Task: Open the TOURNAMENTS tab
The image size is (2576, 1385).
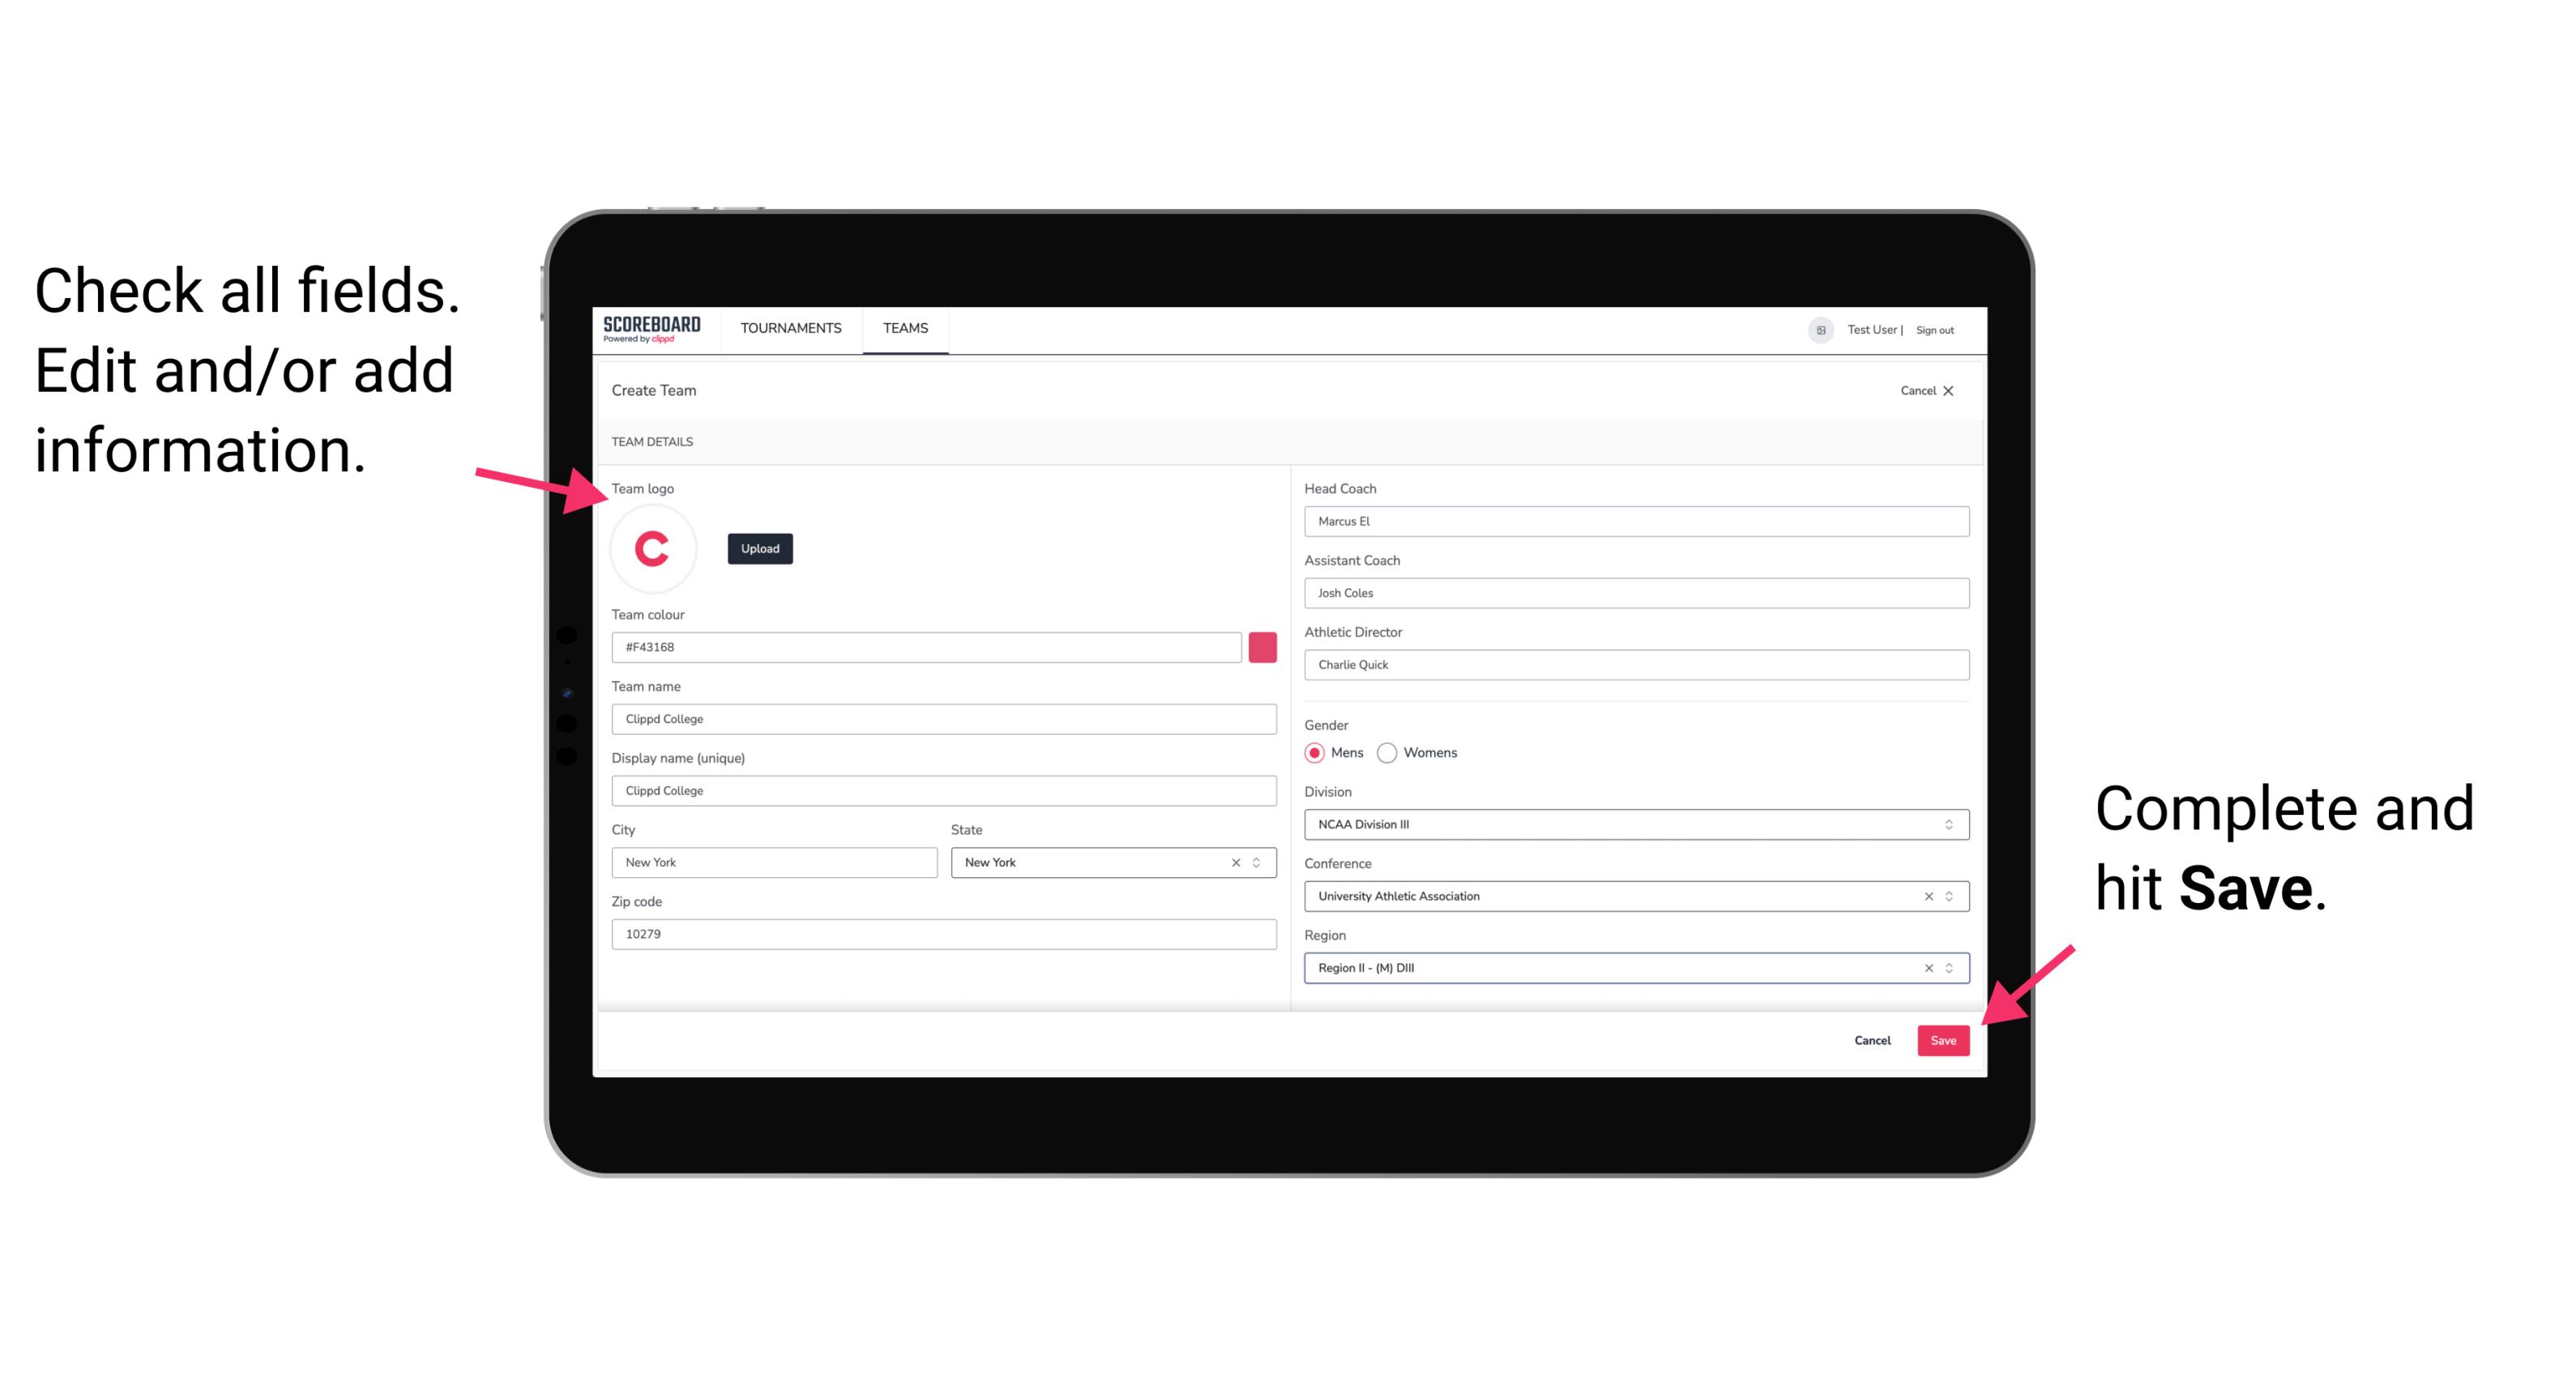Action: point(790,327)
